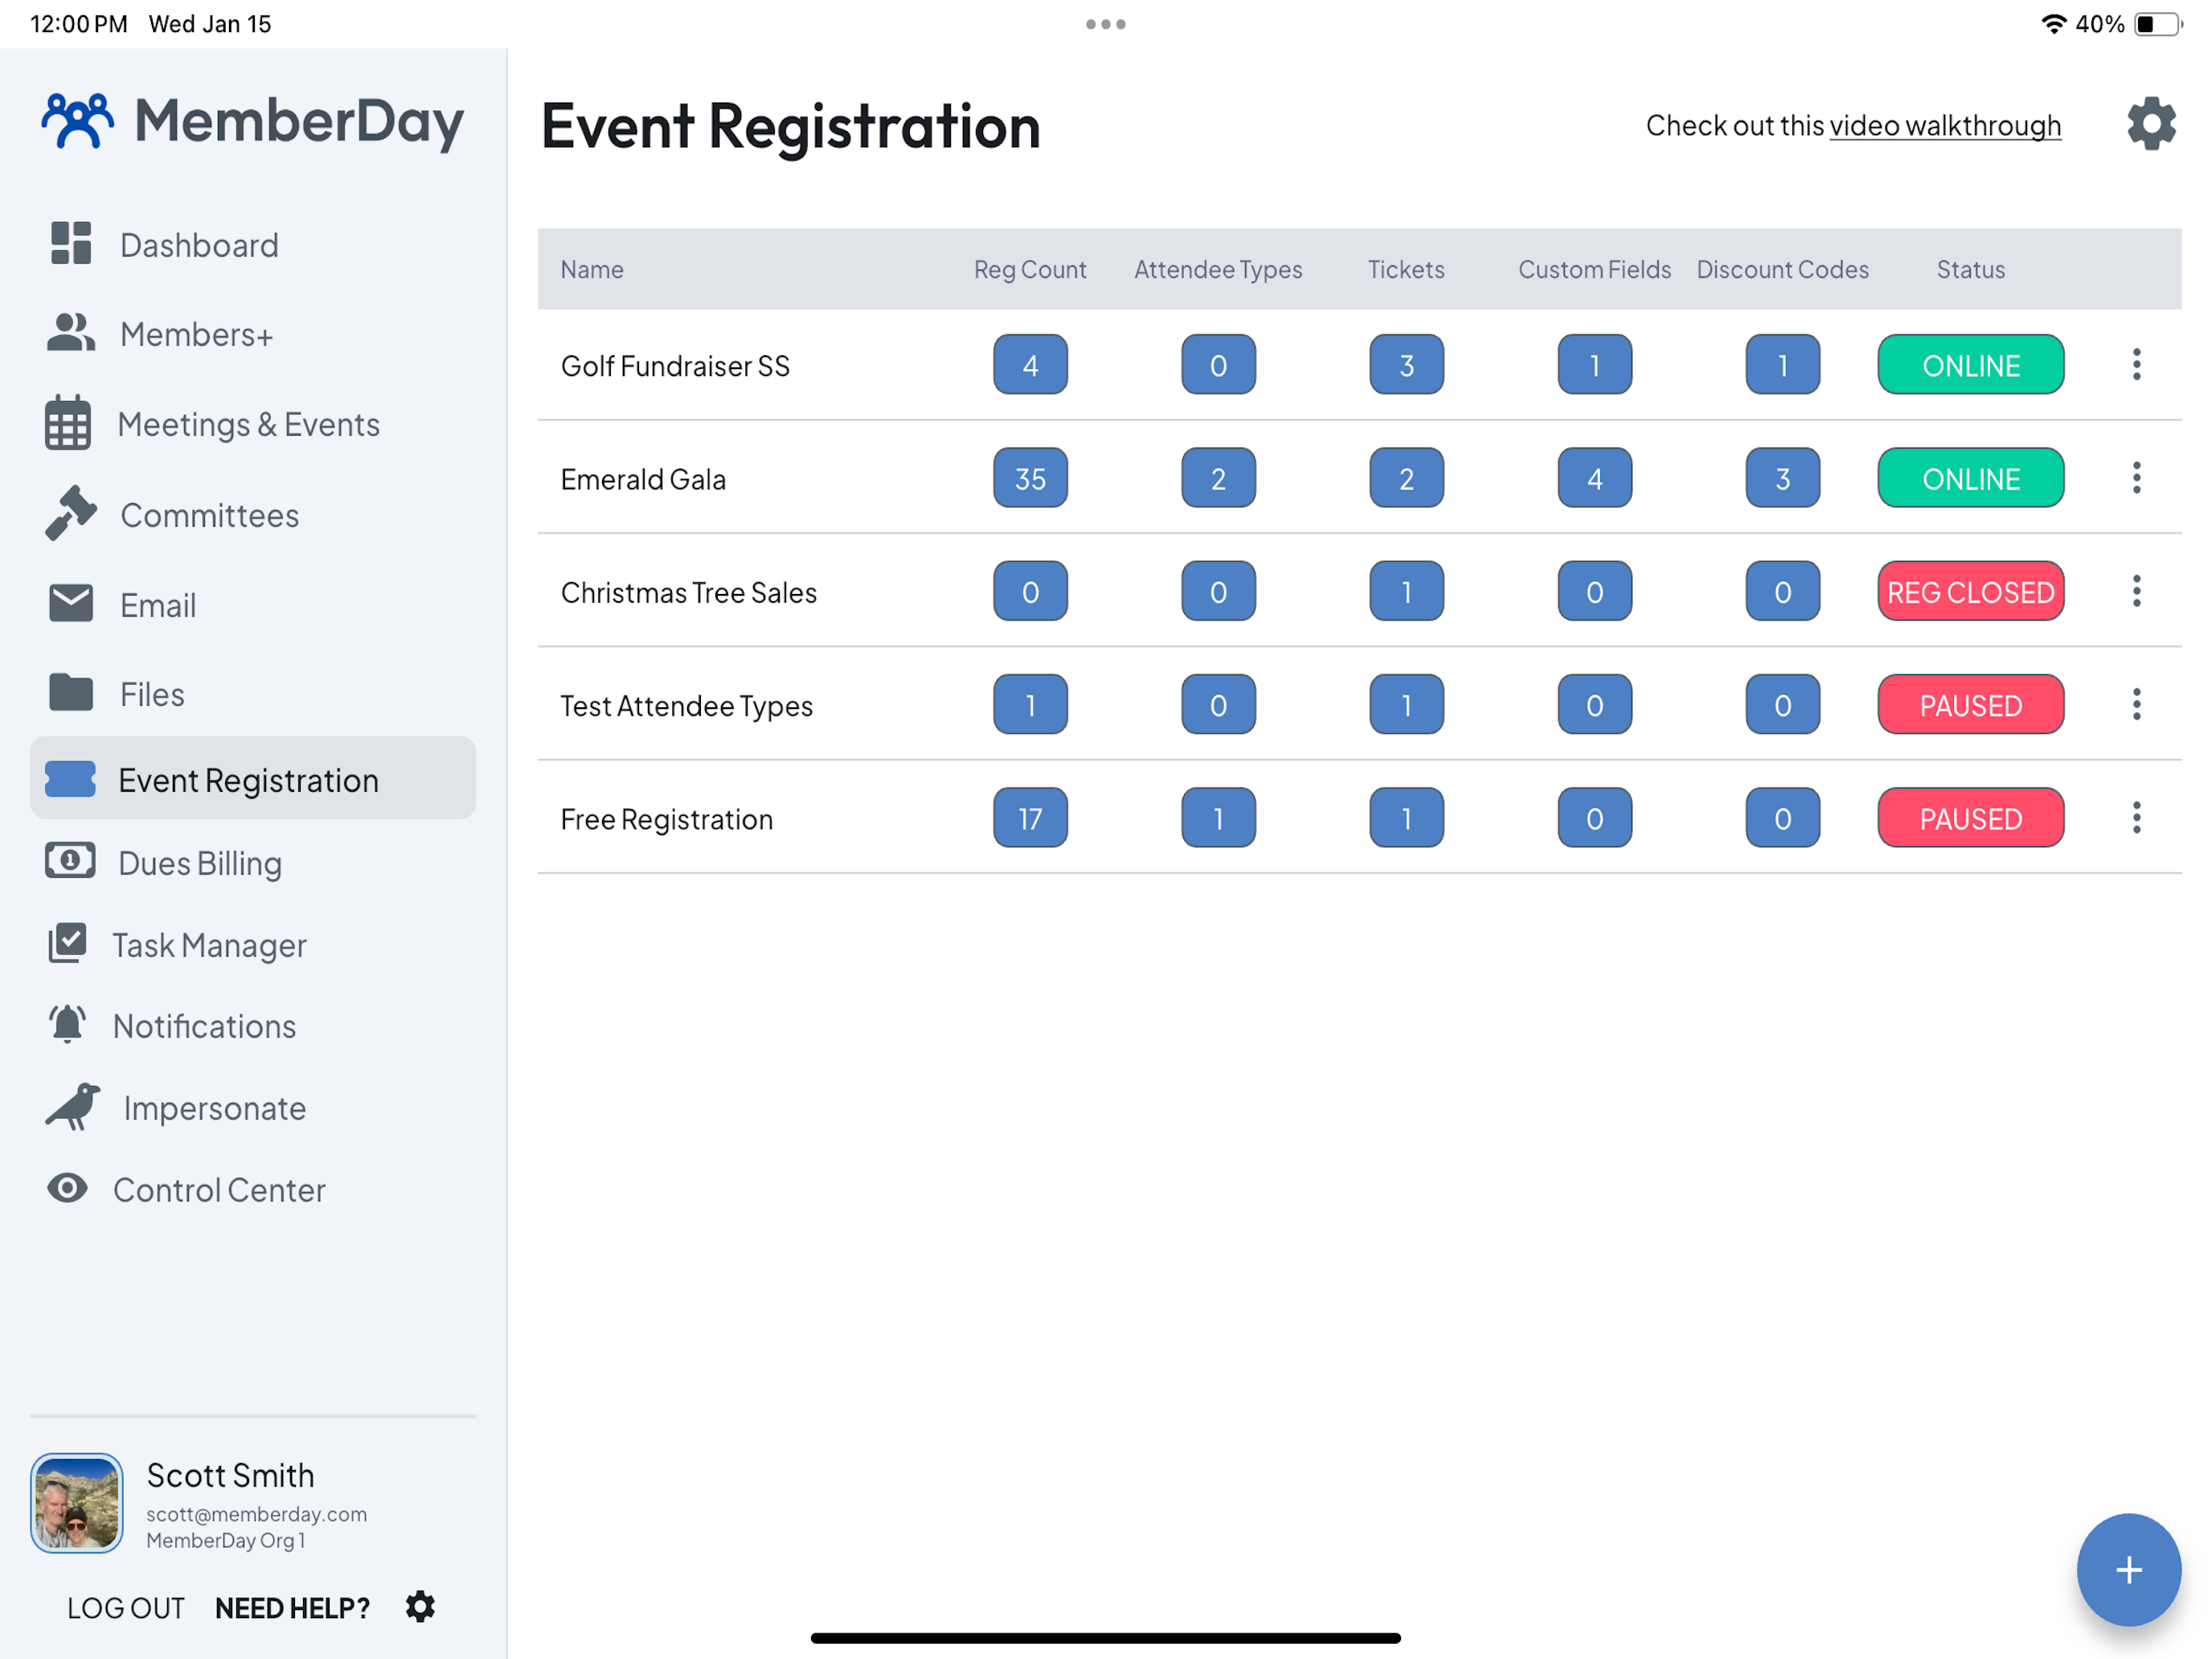The width and height of the screenshot is (2212, 1659).
Task: Click REG CLOSED status for Christmas Tree Sales
Action: click(1970, 591)
